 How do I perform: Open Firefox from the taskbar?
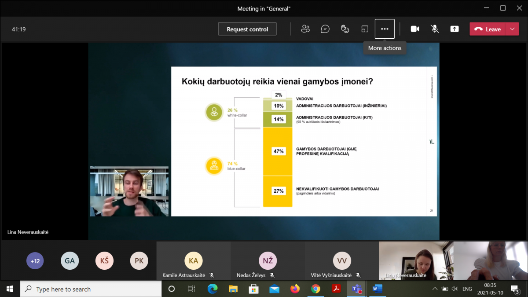click(x=295, y=289)
